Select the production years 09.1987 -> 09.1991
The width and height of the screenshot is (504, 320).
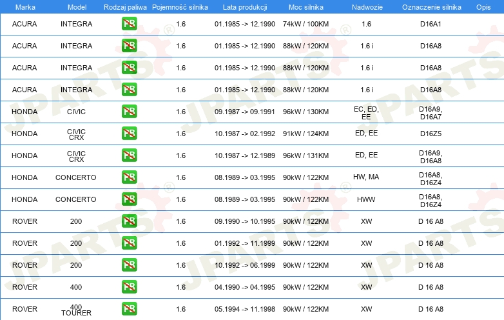click(x=245, y=112)
